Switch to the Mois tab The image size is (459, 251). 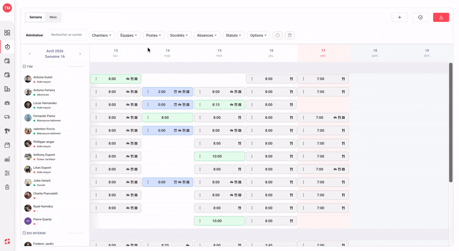coord(53,17)
